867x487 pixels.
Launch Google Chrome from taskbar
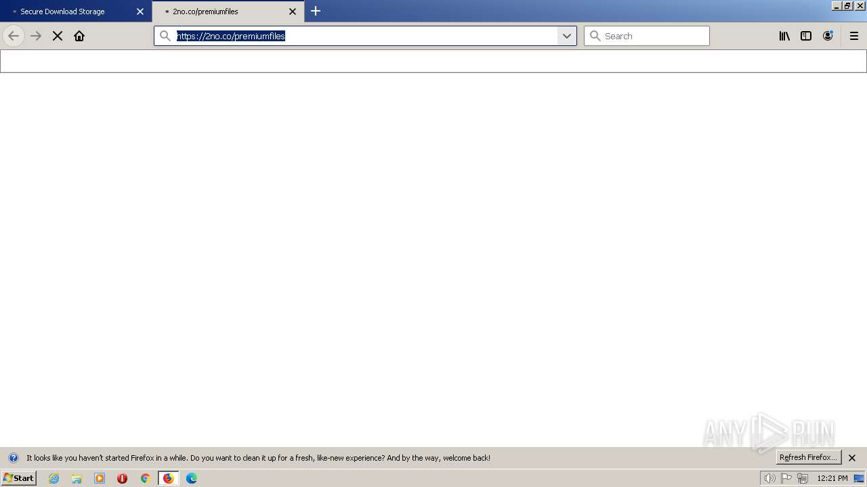click(x=145, y=478)
